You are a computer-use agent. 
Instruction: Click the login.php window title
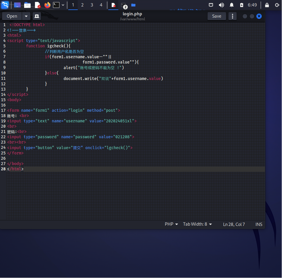(132, 14)
